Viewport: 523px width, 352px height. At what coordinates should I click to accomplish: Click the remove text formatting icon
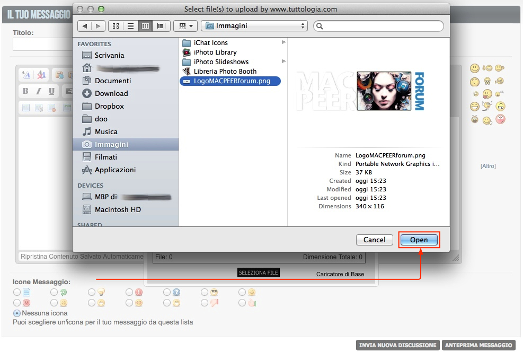pyautogui.click(x=41, y=75)
